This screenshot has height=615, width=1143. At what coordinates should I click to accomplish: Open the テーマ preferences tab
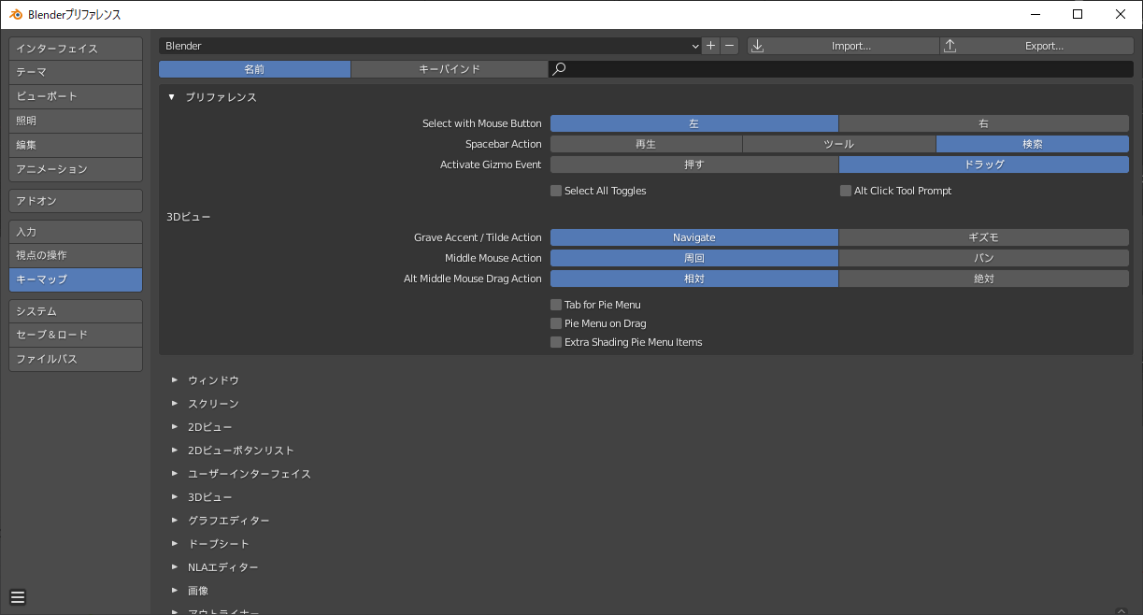(76, 72)
